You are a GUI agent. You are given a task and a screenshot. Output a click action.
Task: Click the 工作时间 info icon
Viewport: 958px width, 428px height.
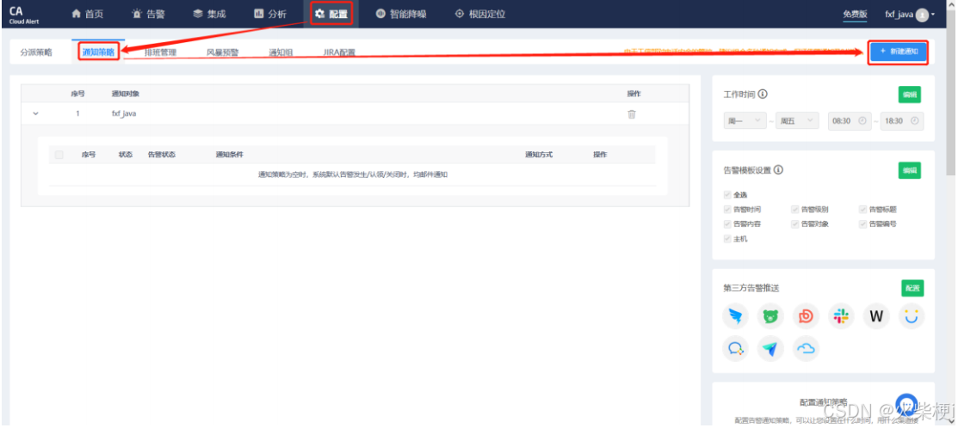[763, 95]
